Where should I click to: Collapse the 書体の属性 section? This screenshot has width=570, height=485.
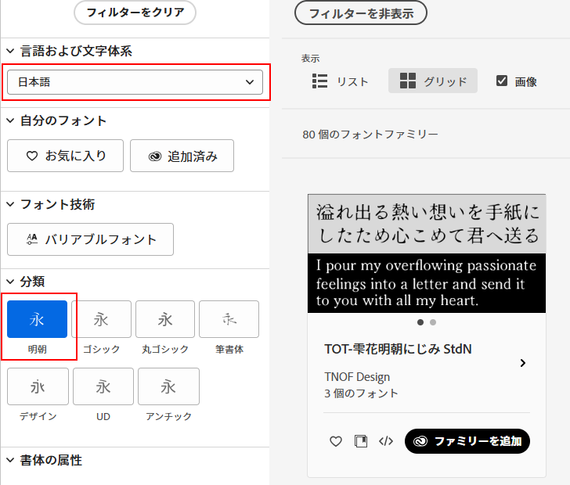pos(10,460)
